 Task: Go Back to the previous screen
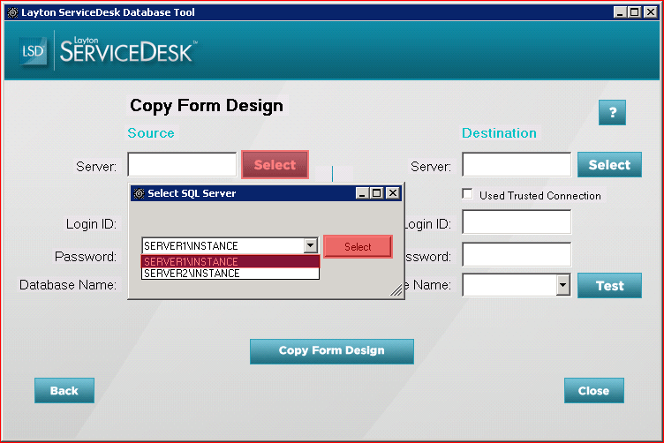tap(64, 391)
